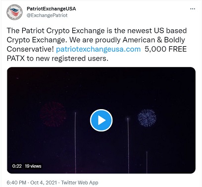The height and width of the screenshot is (187, 202).
Task: Click the red firework burst in the video
Action: pos(53,114)
